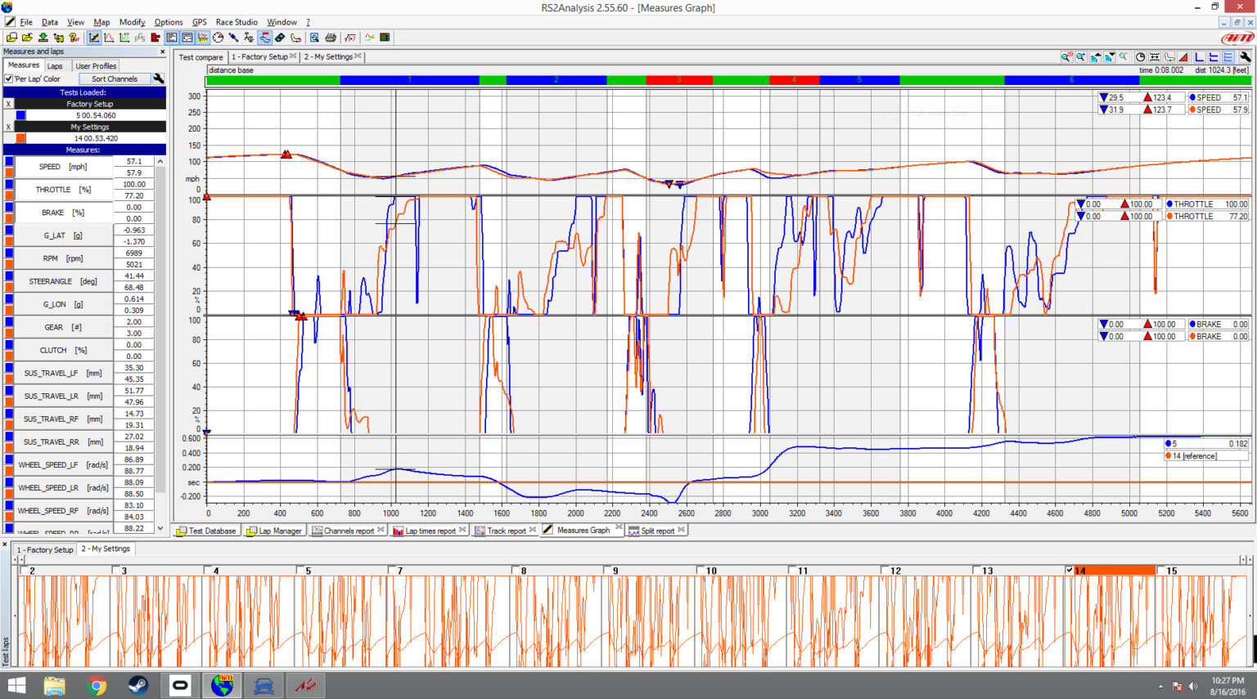Toggle lap 14 checkbox in the lap strip
1257x699 pixels.
click(x=1068, y=570)
